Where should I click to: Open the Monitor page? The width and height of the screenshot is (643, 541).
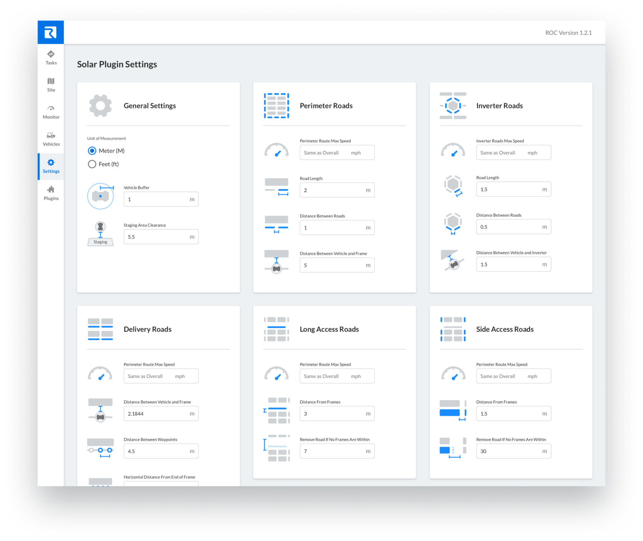(x=51, y=112)
